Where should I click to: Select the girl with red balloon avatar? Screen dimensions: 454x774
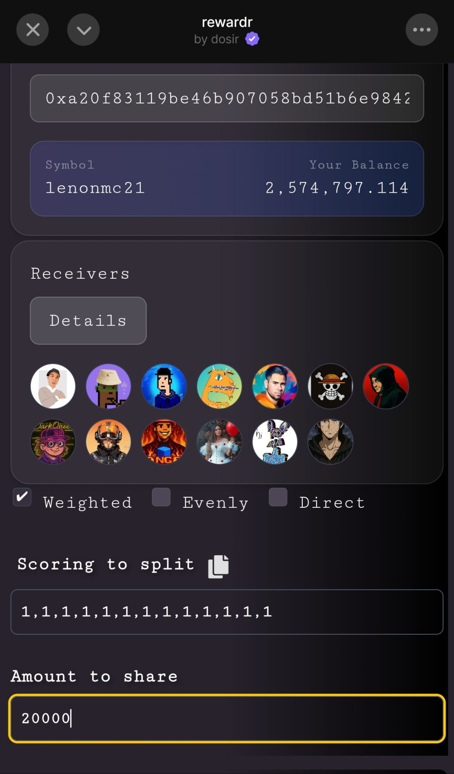click(x=219, y=442)
